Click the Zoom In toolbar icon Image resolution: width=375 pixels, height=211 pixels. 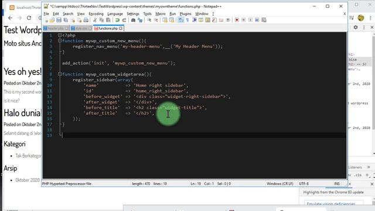149,20
